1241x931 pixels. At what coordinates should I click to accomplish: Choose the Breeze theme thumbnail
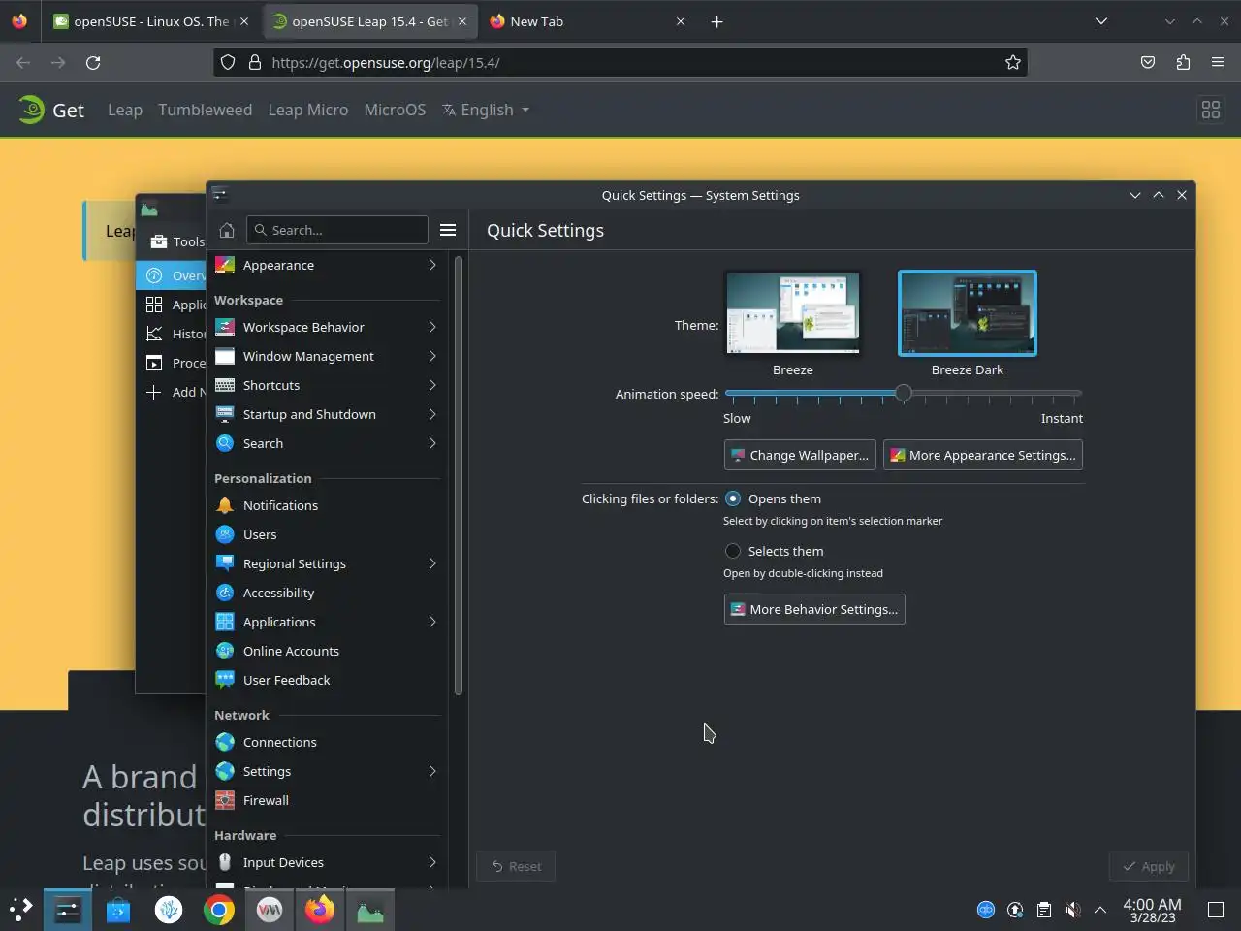coord(793,312)
